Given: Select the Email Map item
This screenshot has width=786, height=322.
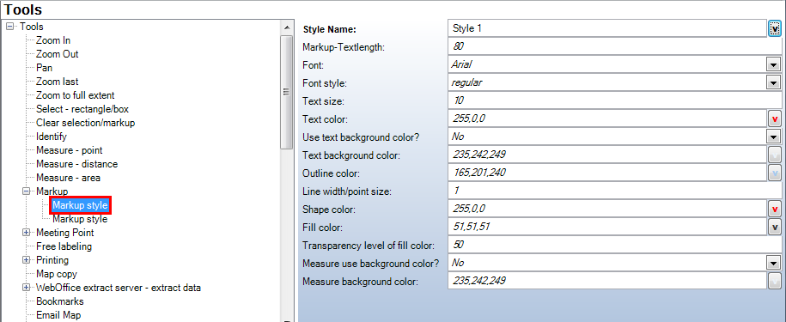Looking at the screenshot, I should tap(58, 315).
